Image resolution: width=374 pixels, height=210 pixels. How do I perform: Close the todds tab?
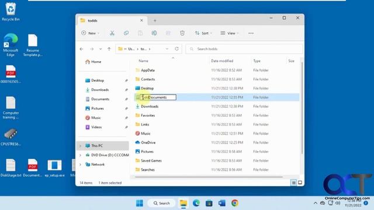(x=141, y=20)
